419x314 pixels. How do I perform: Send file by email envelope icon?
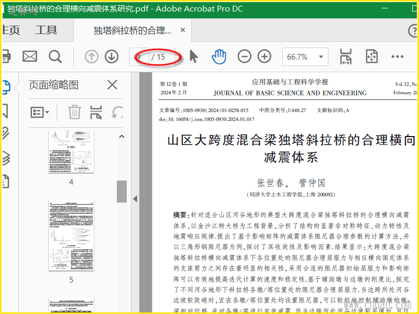coord(30,57)
